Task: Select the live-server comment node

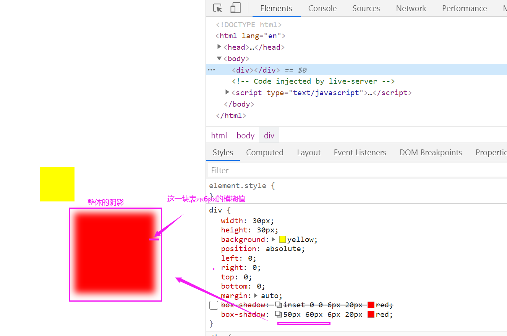Action: 313,81
